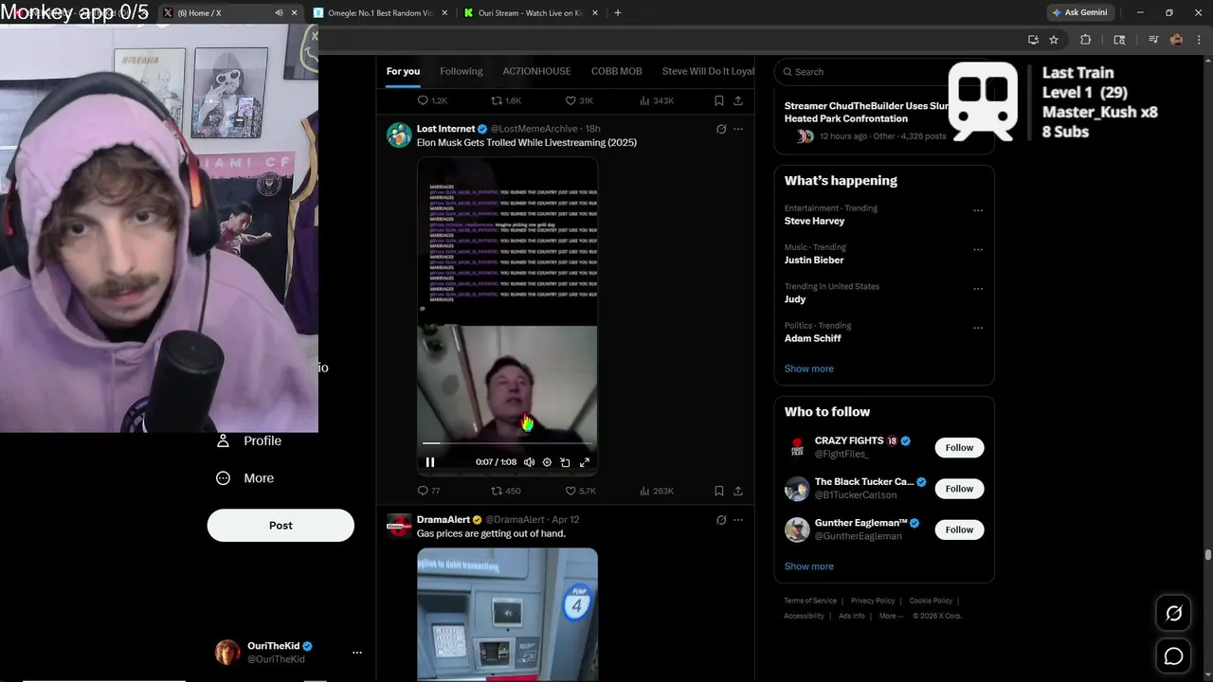Open options for Judy trend
The height and width of the screenshot is (682, 1213).
point(978,288)
